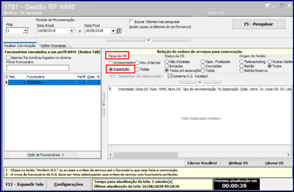The height and width of the screenshot is (192, 294).
Task: Switch to Definir Prioridade tab
Action: pos(54,46)
